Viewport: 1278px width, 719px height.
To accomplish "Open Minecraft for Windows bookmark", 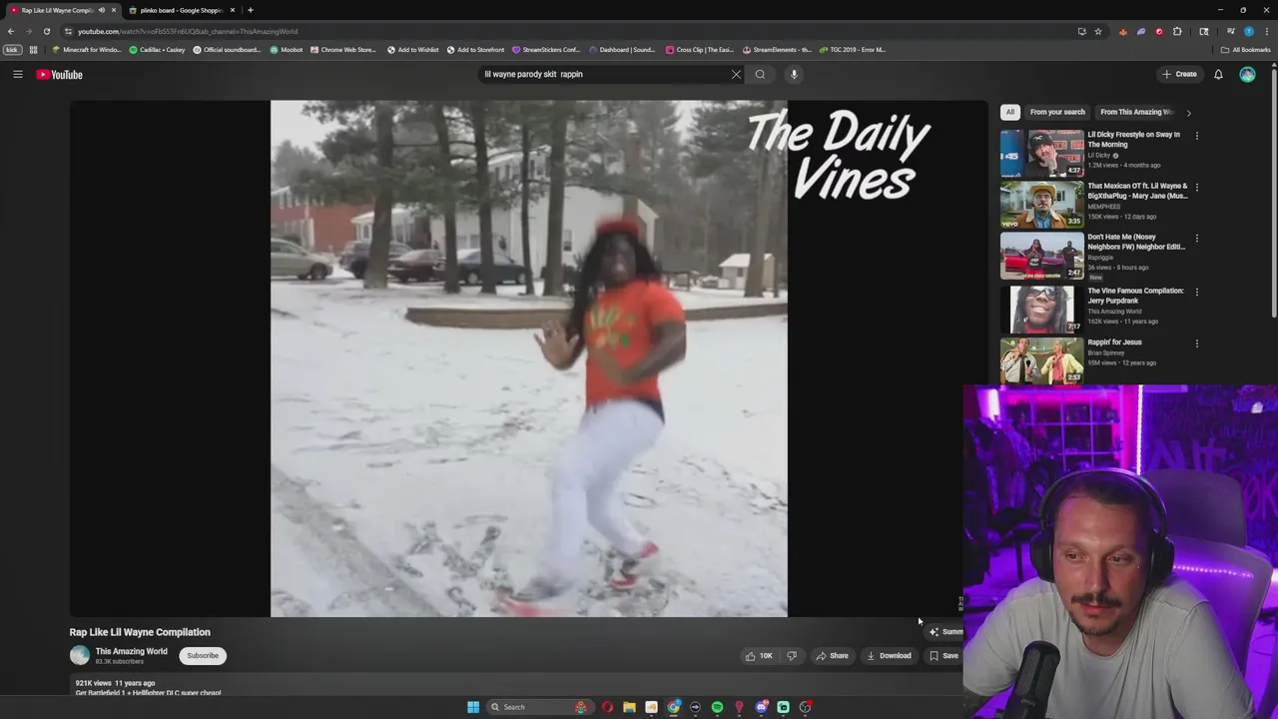I will pyautogui.click(x=87, y=50).
